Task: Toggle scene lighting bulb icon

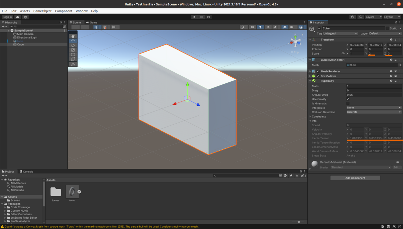Action: 260,27
